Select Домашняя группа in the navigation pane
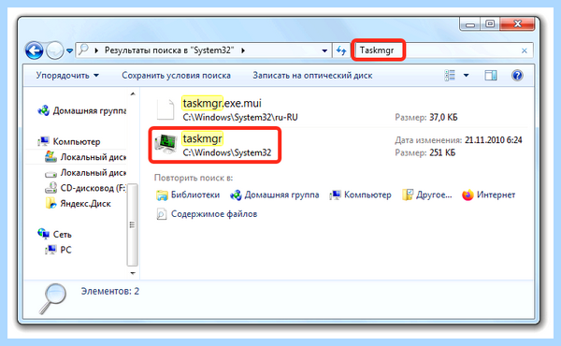This screenshot has width=561, height=346. (x=82, y=110)
